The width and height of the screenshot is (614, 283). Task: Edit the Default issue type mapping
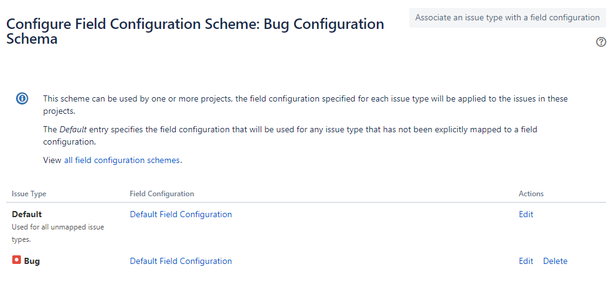(x=525, y=215)
